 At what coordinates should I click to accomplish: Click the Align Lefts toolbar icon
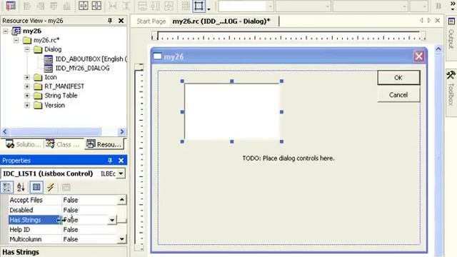click(x=27, y=6)
